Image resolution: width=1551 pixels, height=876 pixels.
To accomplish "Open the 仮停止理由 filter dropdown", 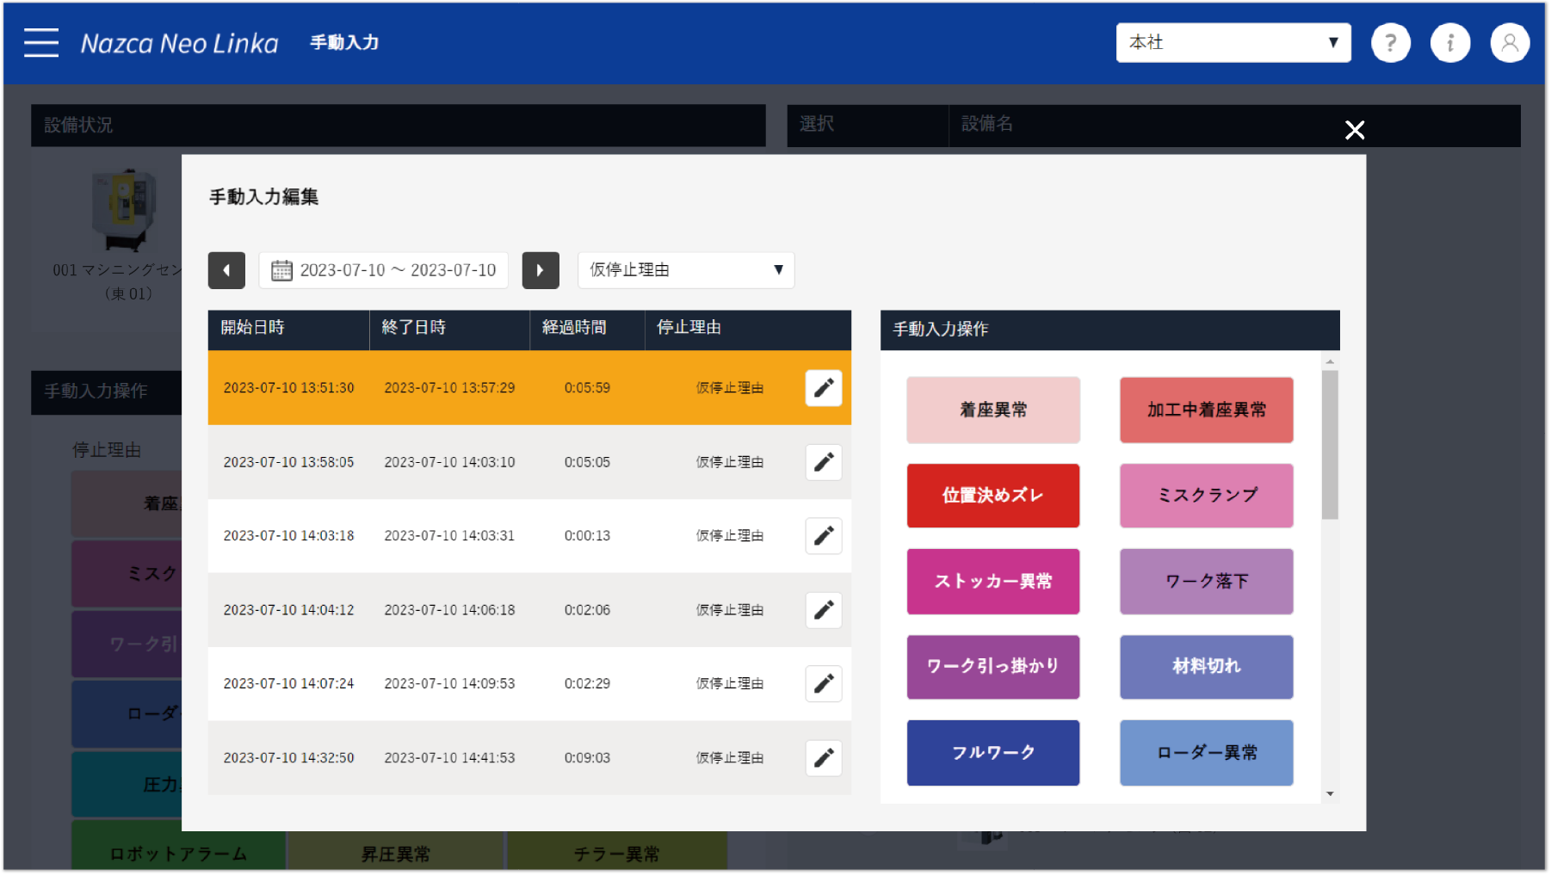I will [685, 270].
